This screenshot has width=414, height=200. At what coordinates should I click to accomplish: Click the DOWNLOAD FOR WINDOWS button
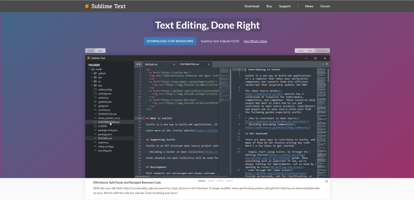[x=170, y=41]
